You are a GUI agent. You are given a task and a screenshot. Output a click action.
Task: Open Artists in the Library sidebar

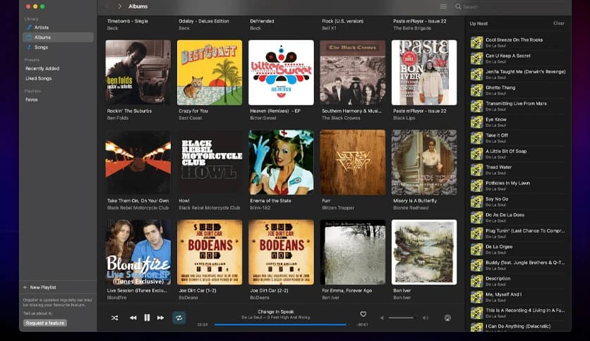[x=41, y=27]
